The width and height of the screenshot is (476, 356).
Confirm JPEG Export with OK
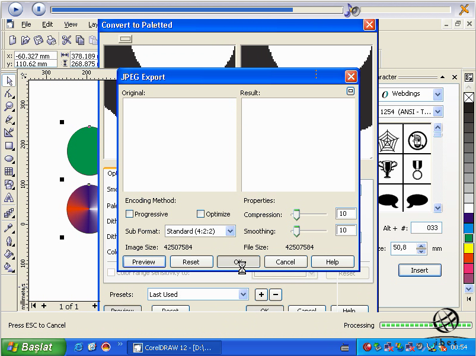click(239, 262)
